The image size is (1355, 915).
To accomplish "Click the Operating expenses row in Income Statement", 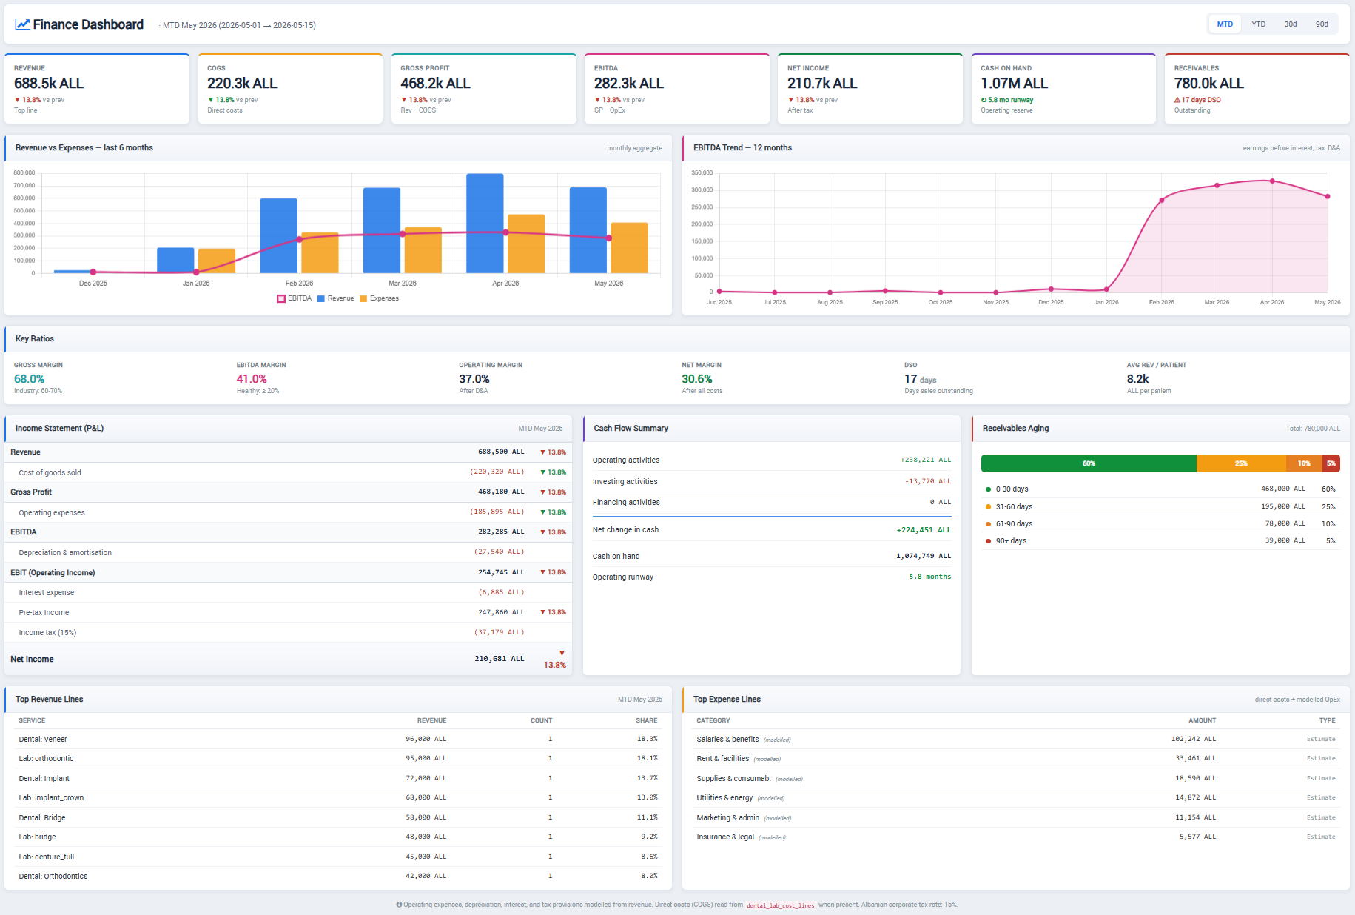I will (289, 512).
